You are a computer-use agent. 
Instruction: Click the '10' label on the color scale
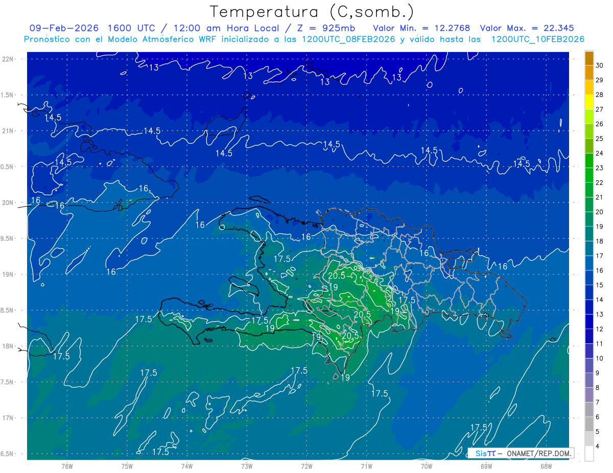point(600,359)
